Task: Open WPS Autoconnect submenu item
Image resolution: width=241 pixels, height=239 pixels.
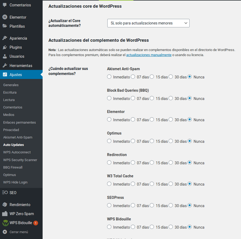Action: pyautogui.click(x=17, y=152)
